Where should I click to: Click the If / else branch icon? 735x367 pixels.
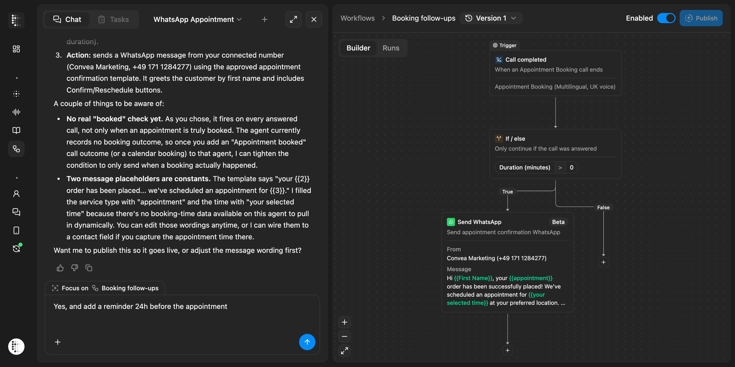[x=499, y=138]
